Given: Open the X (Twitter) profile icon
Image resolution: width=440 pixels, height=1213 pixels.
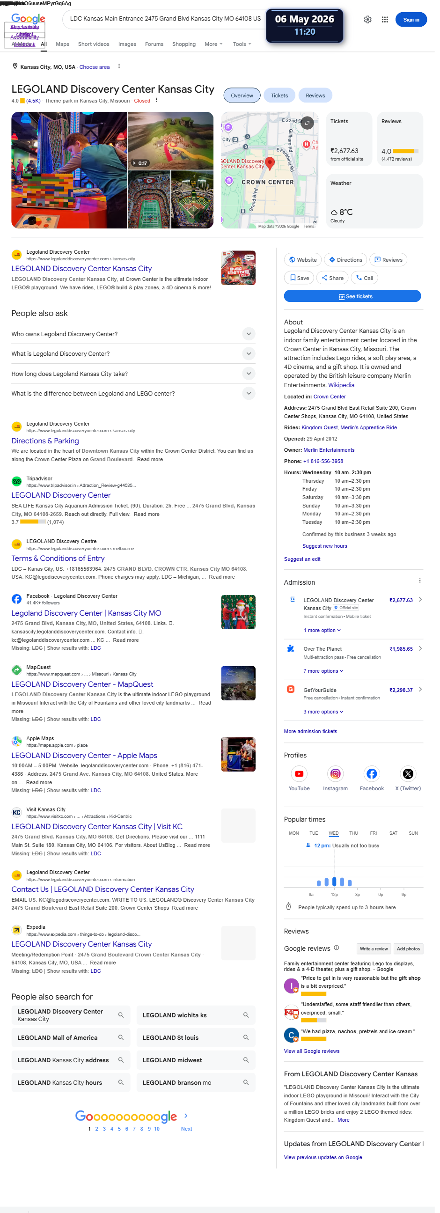Looking at the screenshot, I should (408, 774).
